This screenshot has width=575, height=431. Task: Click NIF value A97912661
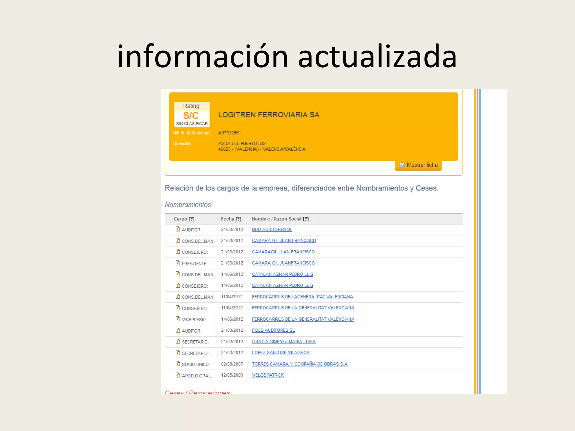pyautogui.click(x=229, y=133)
